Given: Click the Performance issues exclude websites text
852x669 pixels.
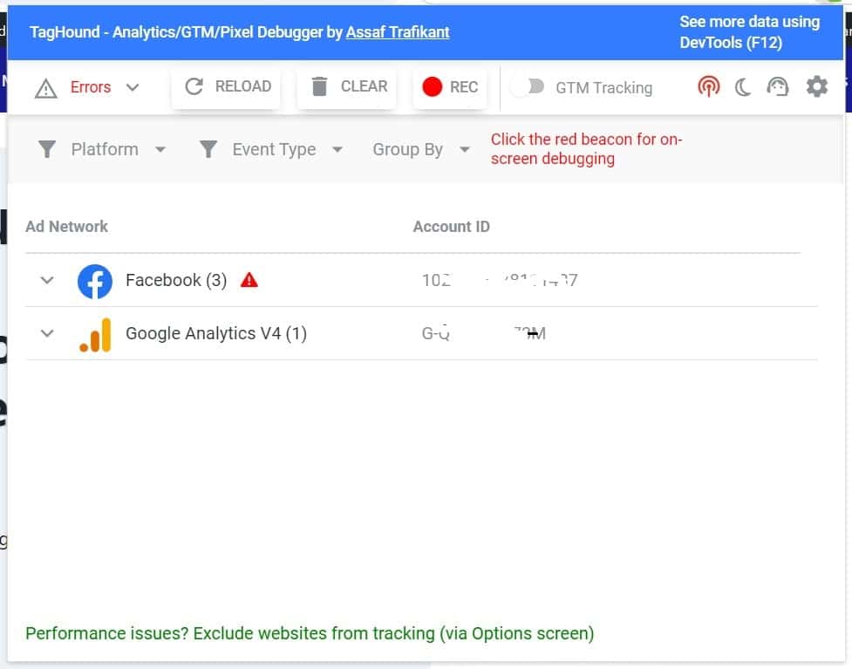Looking at the screenshot, I should (310, 633).
